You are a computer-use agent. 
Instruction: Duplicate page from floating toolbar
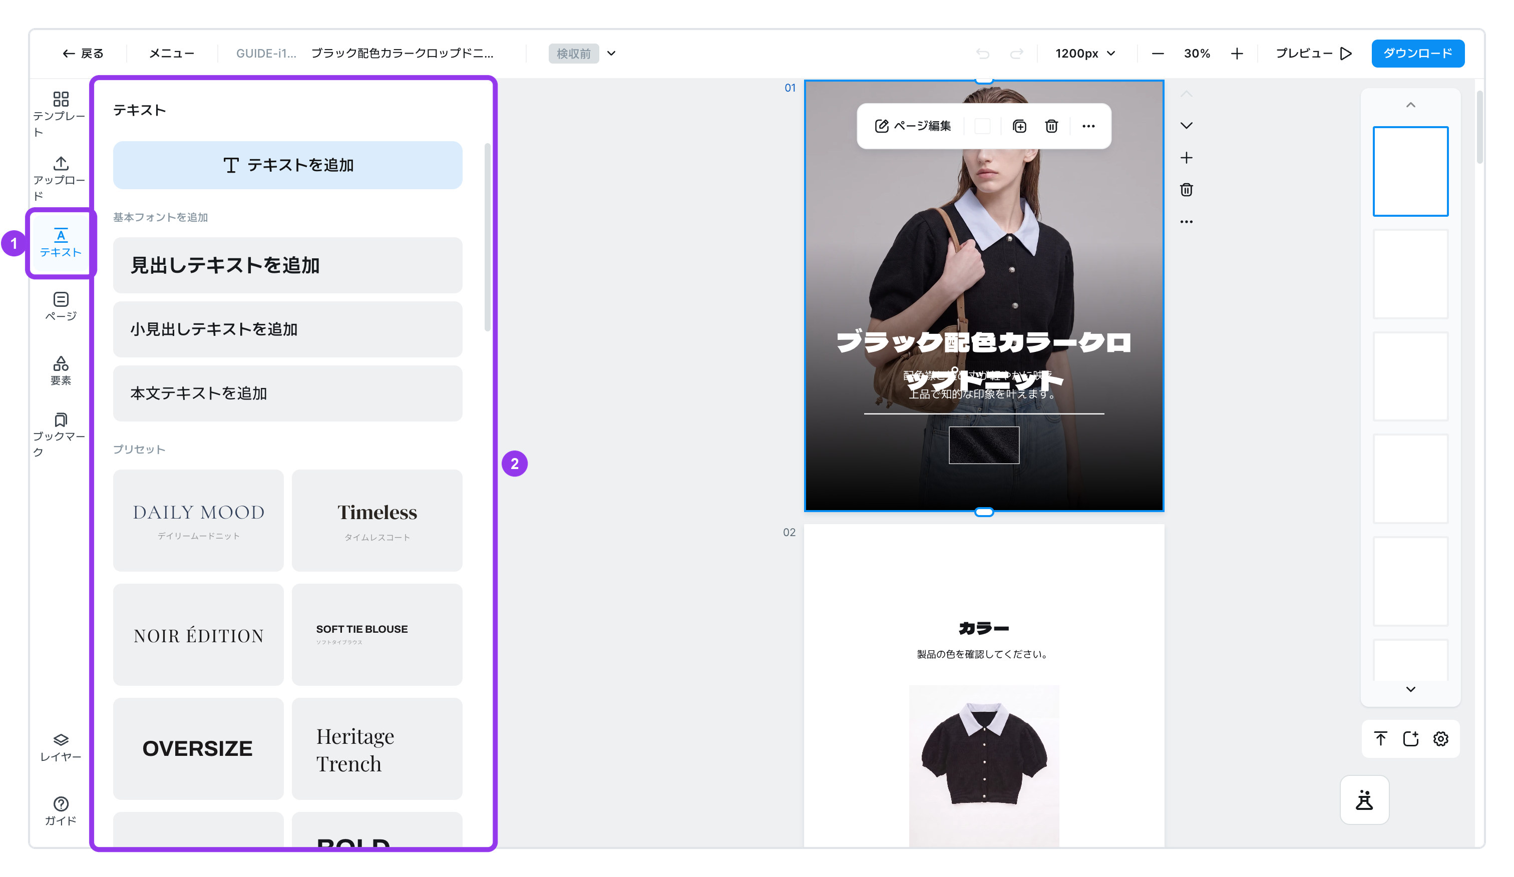[x=1019, y=126]
